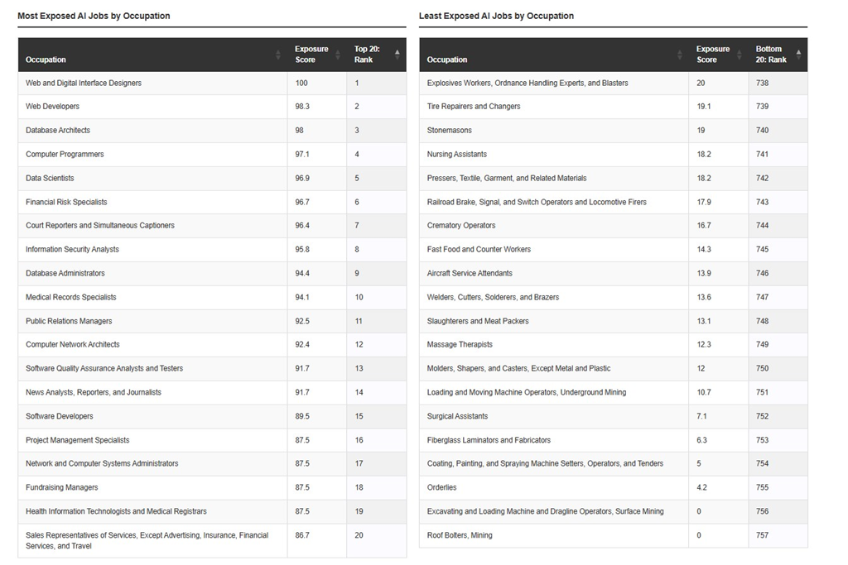This screenshot has height=565, width=848.
Task: Click the Massage Therapists occupation cell
Action: 460,344
